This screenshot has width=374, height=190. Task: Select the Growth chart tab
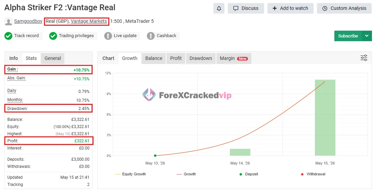tap(130, 58)
